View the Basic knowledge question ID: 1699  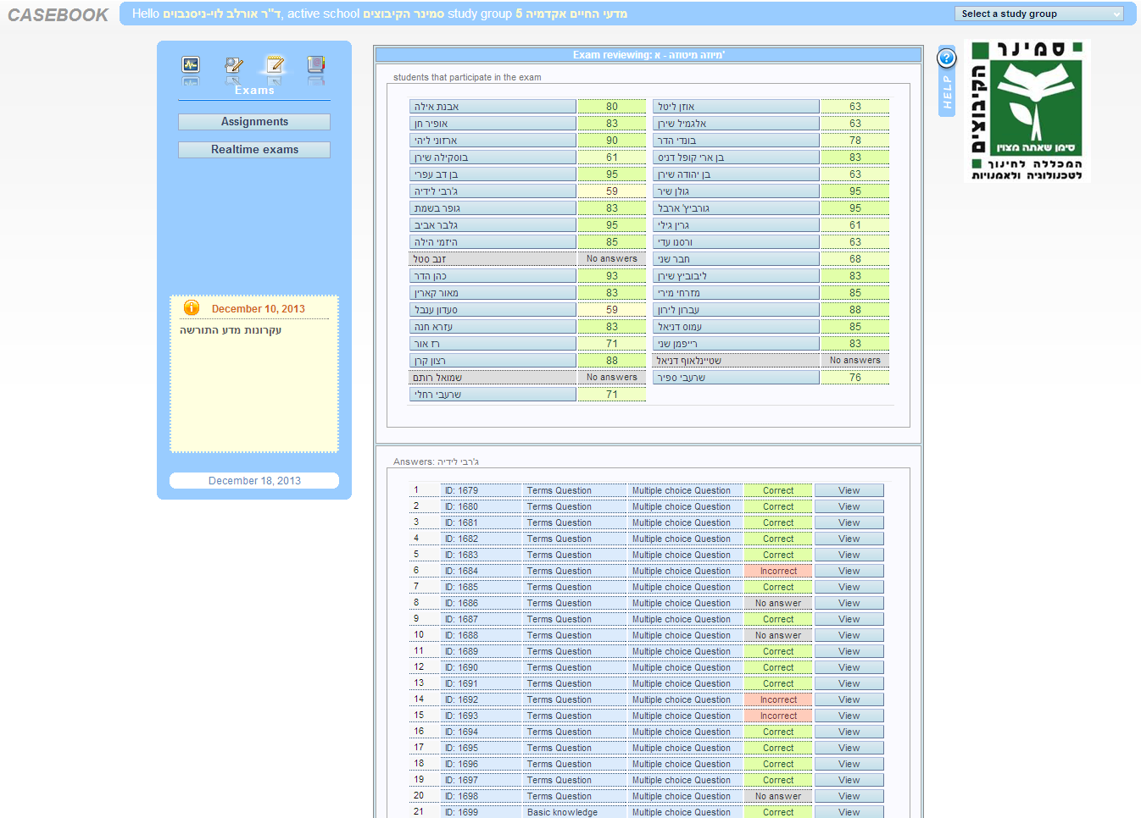(x=849, y=812)
